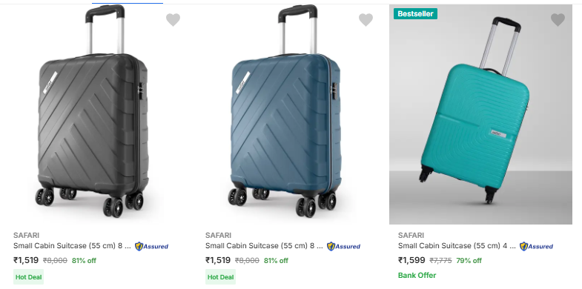582x289 pixels.
Task: Click ₹1,519 price of blue suitcase
Action: [218, 260]
